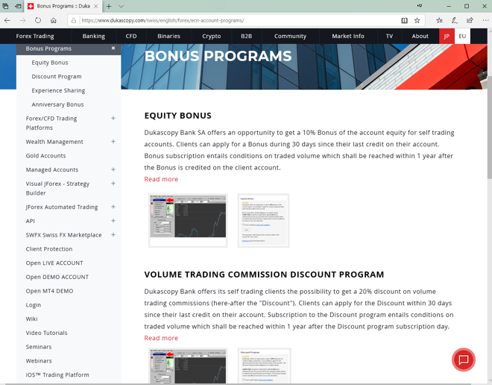Click the padlock site security icon
This screenshot has width=492, height=385.
[73, 20]
